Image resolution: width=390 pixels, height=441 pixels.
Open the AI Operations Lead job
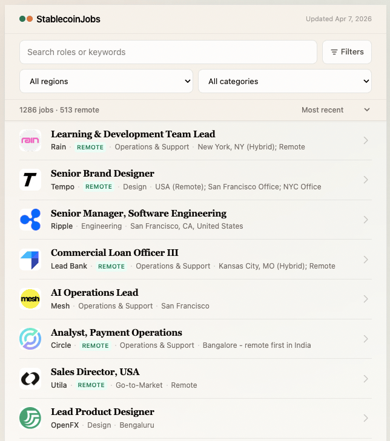(x=94, y=293)
